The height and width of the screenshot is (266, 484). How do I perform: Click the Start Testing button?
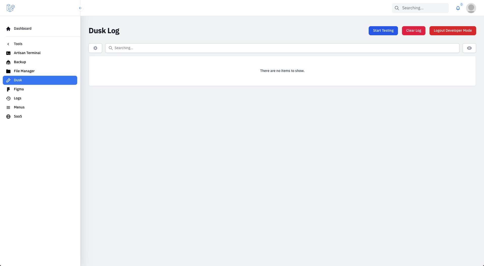[x=383, y=31]
